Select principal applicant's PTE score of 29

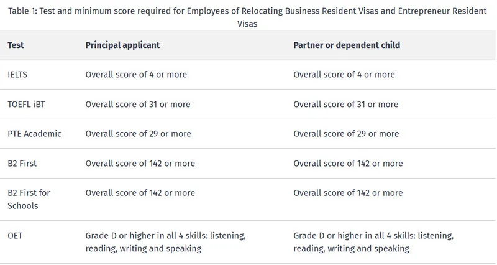[x=138, y=134]
